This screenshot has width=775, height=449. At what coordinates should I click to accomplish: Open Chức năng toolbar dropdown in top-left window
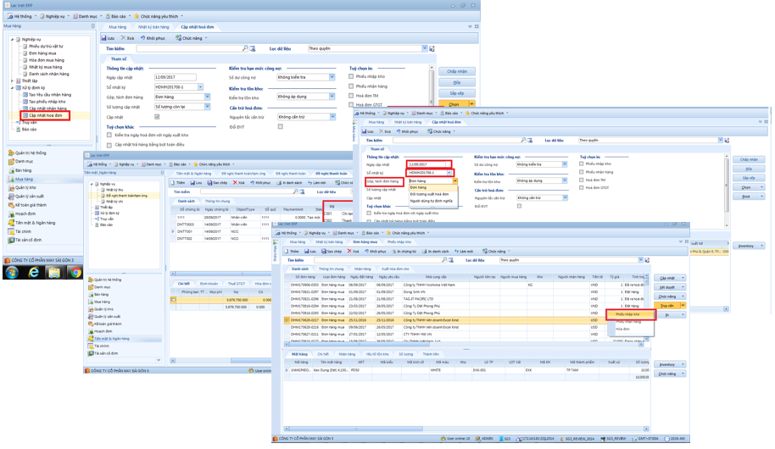(x=192, y=38)
